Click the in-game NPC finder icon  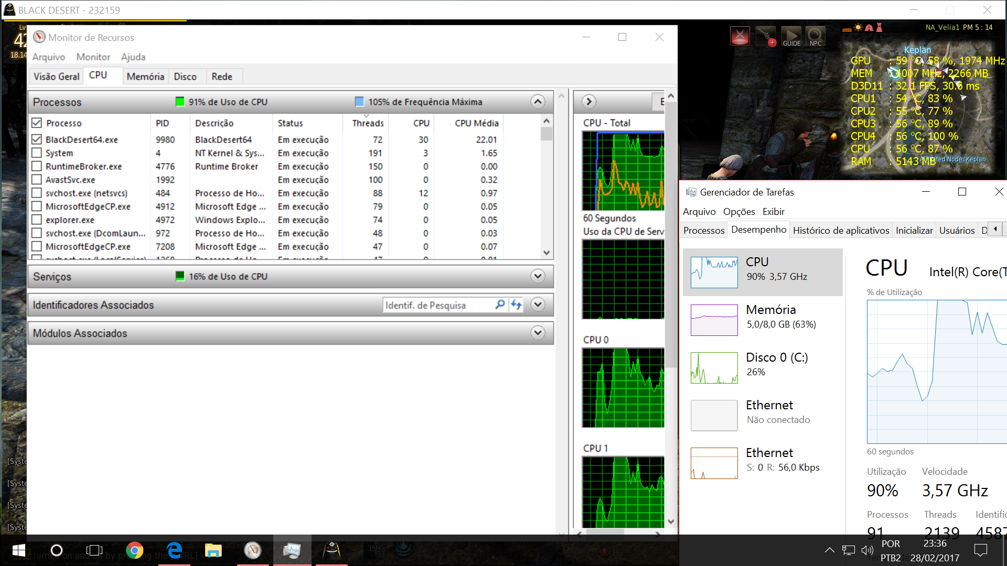click(816, 37)
